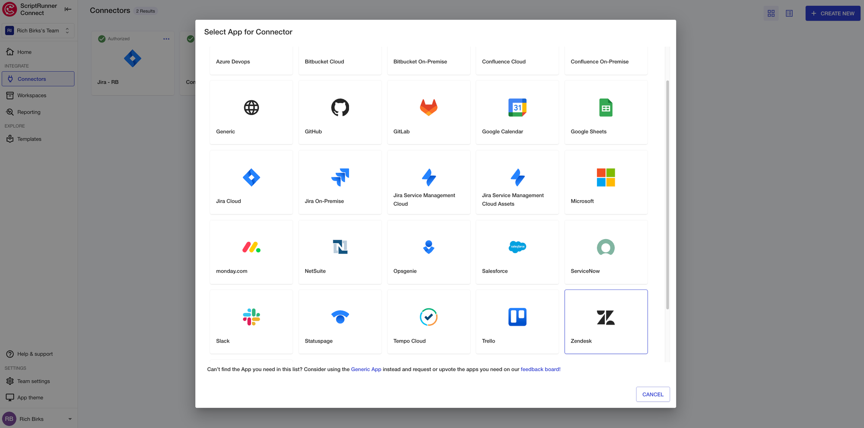Select the Generic globe icon
The width and height of the screenshot is (864, 428).
coord(251,107)
